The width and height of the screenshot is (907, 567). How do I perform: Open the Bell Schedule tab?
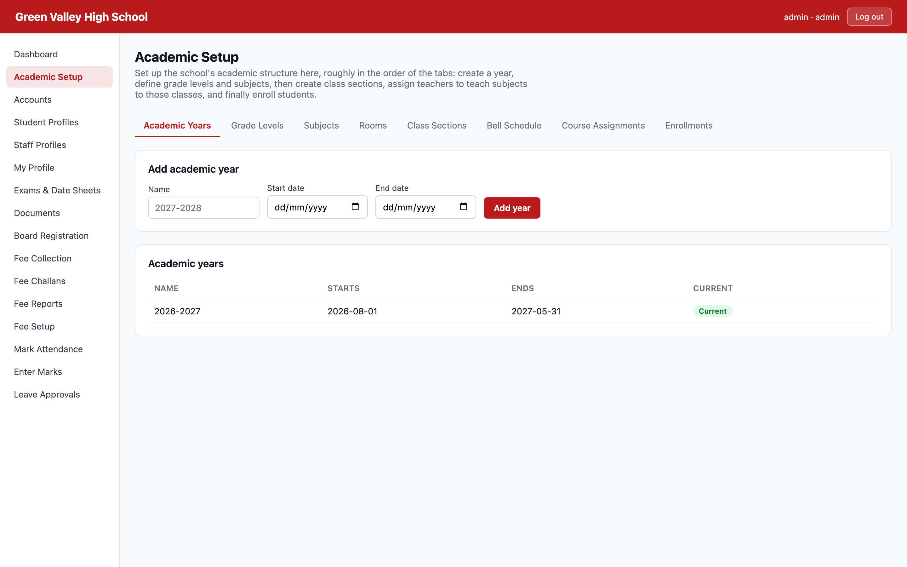[514, 126]
